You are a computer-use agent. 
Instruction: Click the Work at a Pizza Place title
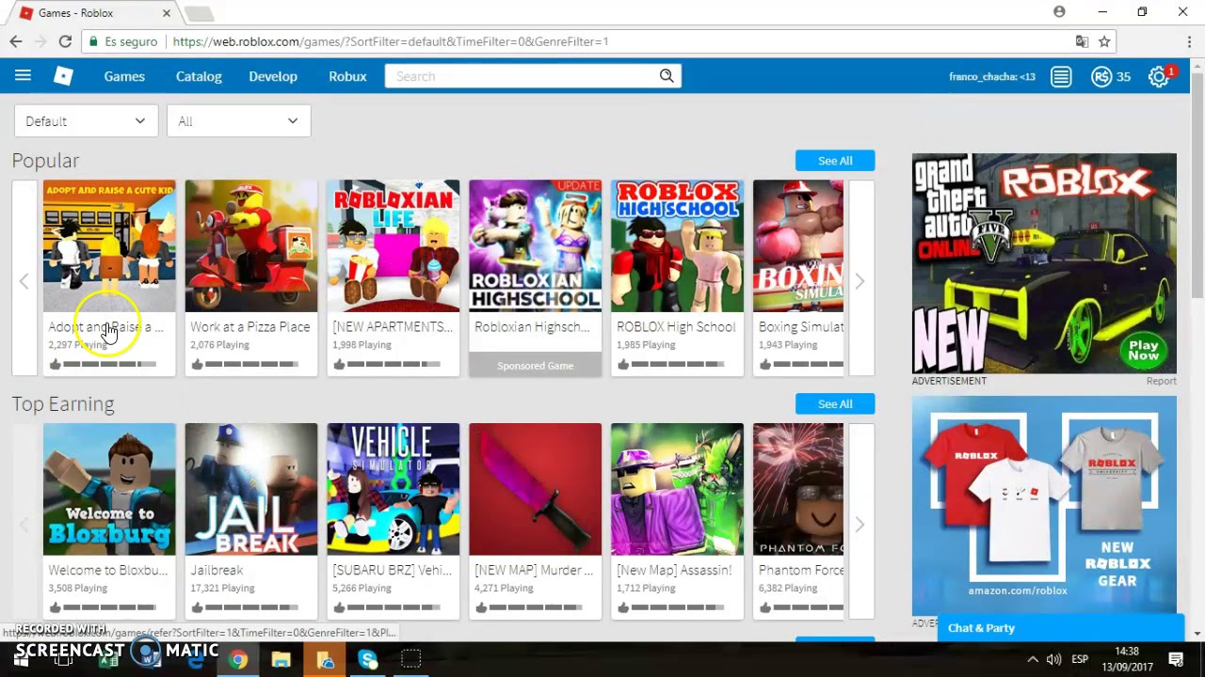click(249, 326)
